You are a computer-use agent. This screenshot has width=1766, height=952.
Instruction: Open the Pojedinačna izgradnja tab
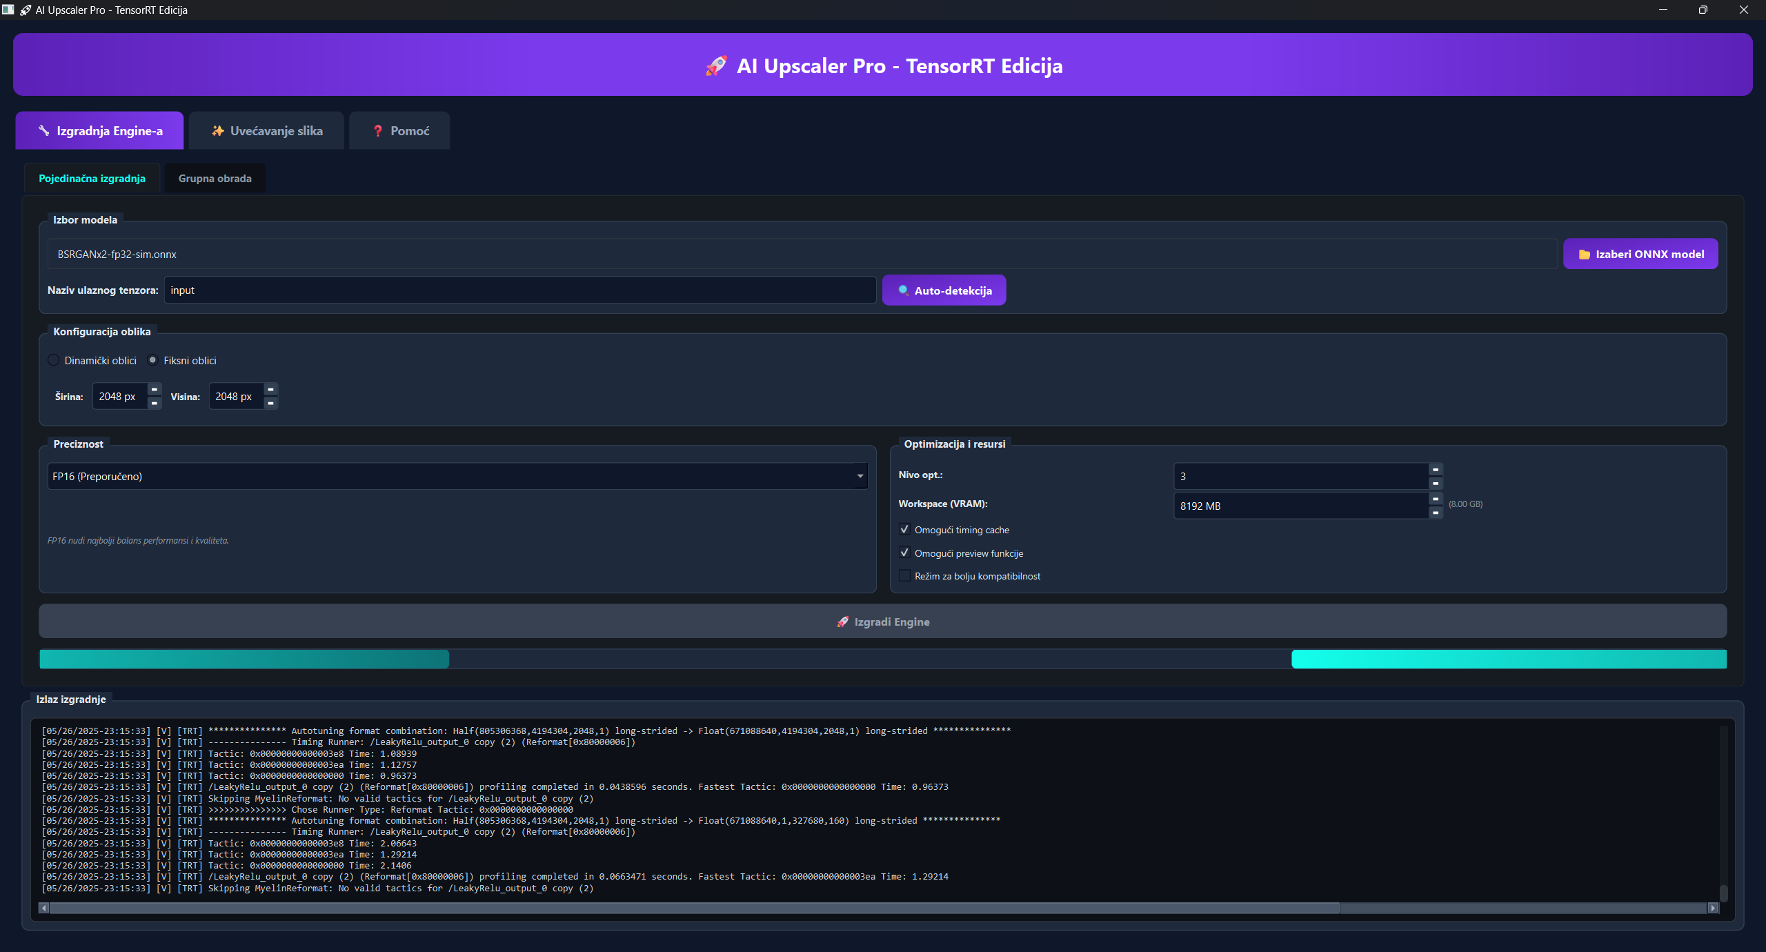[92, 179]
